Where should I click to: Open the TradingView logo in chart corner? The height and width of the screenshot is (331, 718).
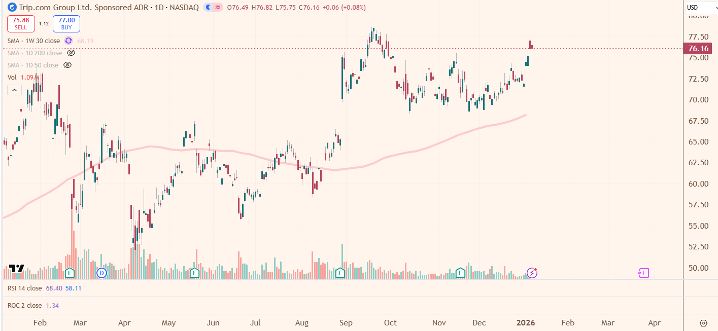pyautogui.click(x=17, y=269)
